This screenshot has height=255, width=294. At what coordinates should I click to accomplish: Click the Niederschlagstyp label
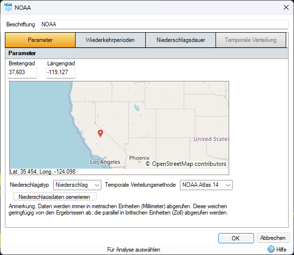click(x=29, y=185)
